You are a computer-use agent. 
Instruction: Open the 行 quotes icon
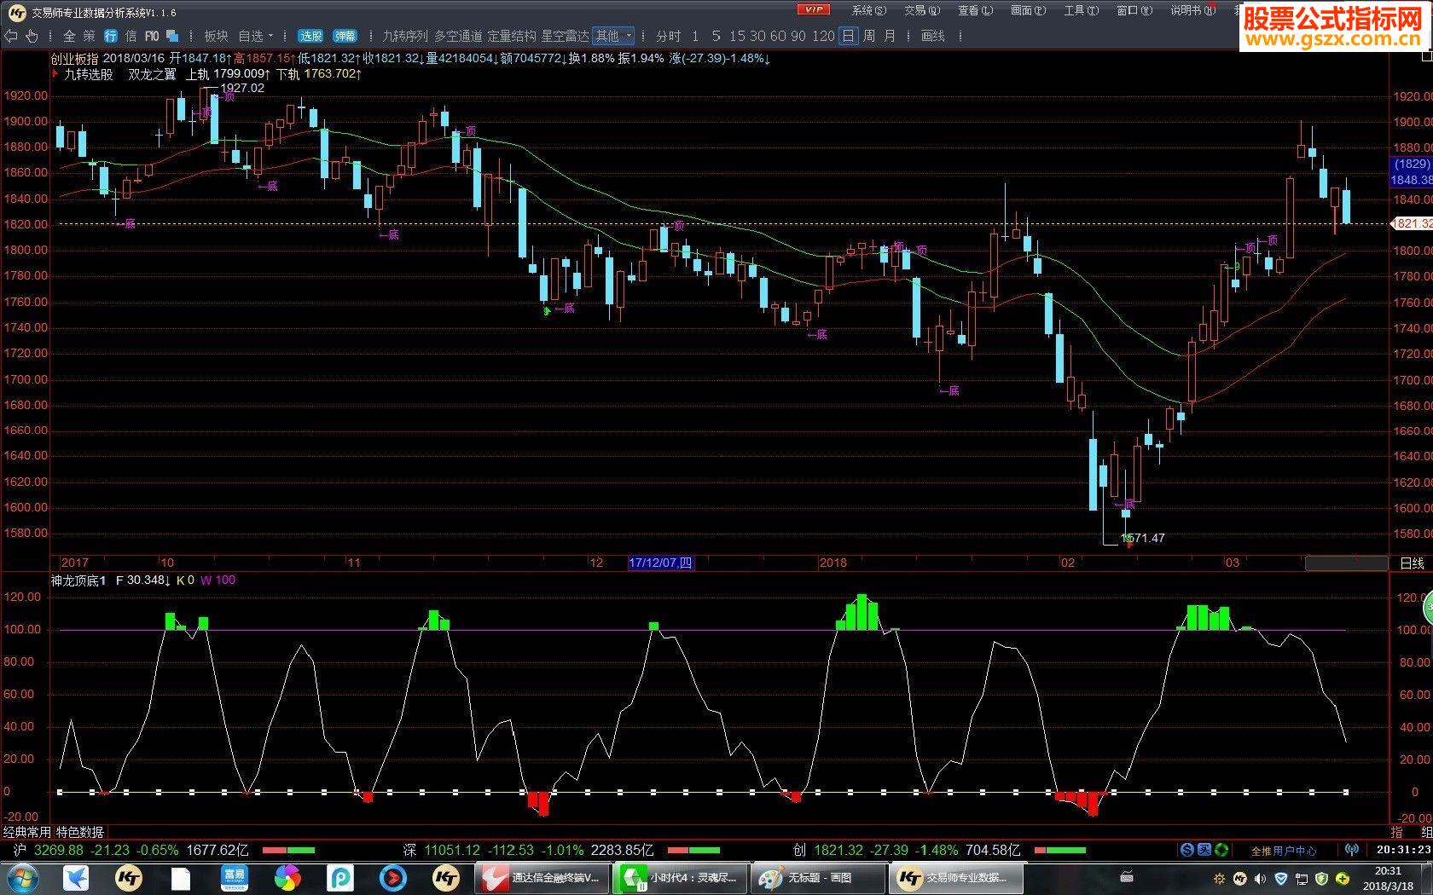pyautogui.click(x=110, y=36)
